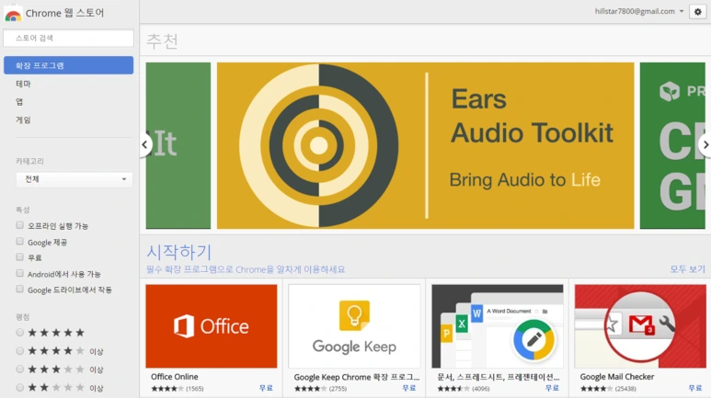
Task: Select the 앱 sidebar category
Action: tap(19, 102)
